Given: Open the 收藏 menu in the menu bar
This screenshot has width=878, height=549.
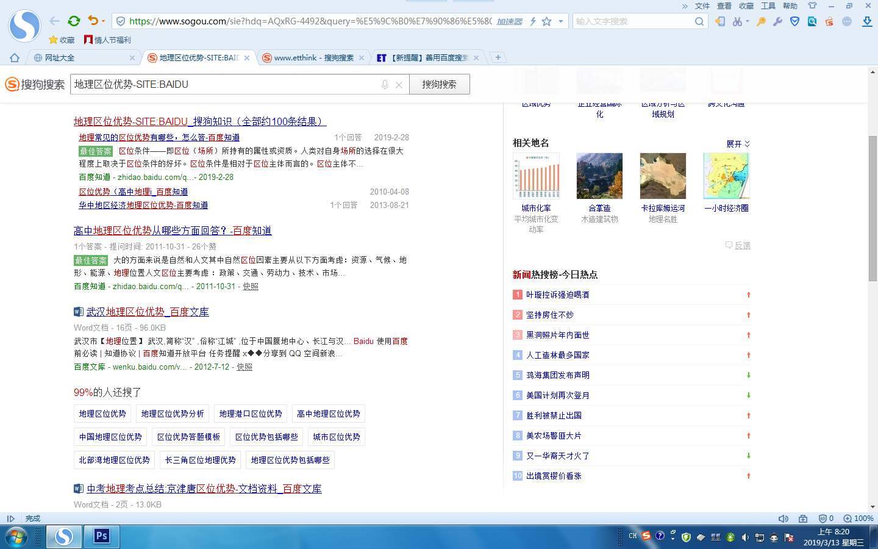Looking at the screenshot, I should pos(746,6).
